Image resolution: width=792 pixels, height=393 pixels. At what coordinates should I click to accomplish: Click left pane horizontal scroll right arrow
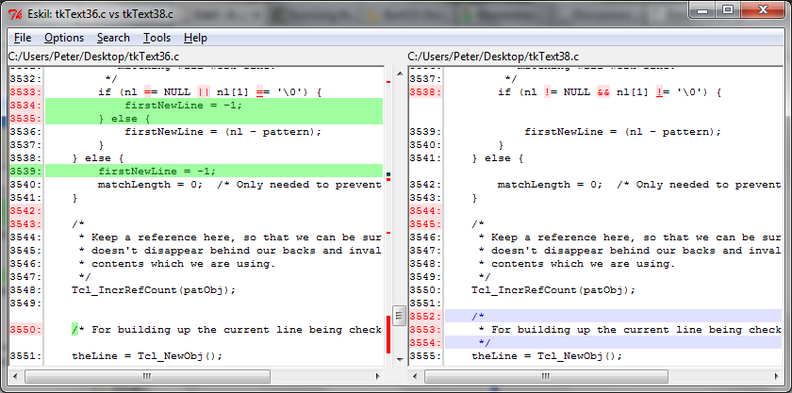tap(375, 376)
